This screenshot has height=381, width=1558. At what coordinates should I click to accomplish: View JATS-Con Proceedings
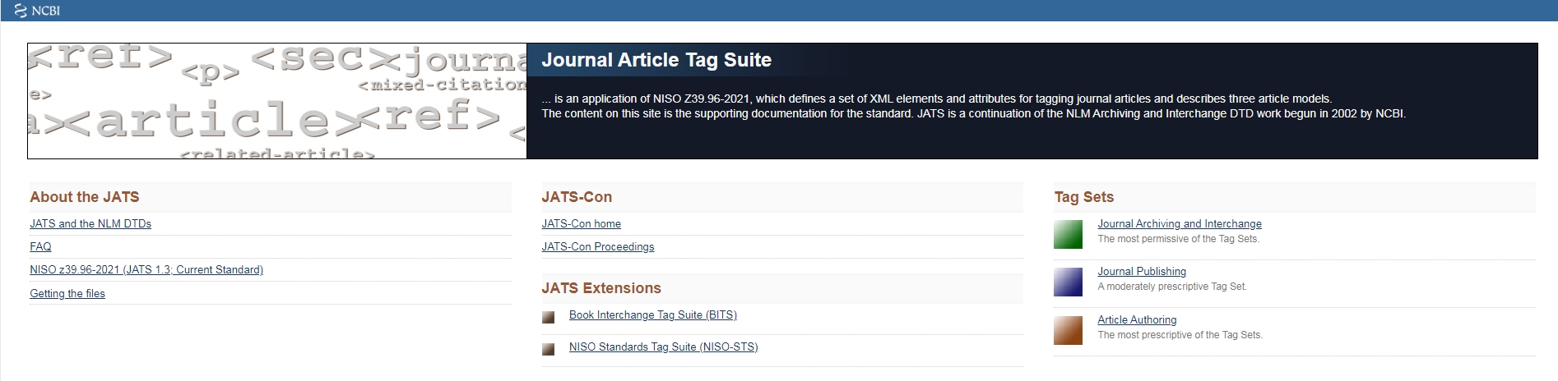pyautogui.click(x=598, y=246)
